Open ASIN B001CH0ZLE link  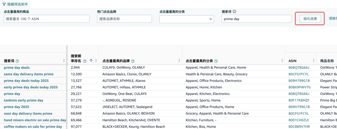299,120
